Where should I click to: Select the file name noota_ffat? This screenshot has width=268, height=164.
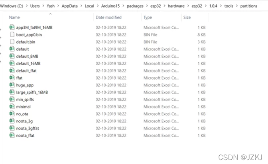tap(25, 136)
